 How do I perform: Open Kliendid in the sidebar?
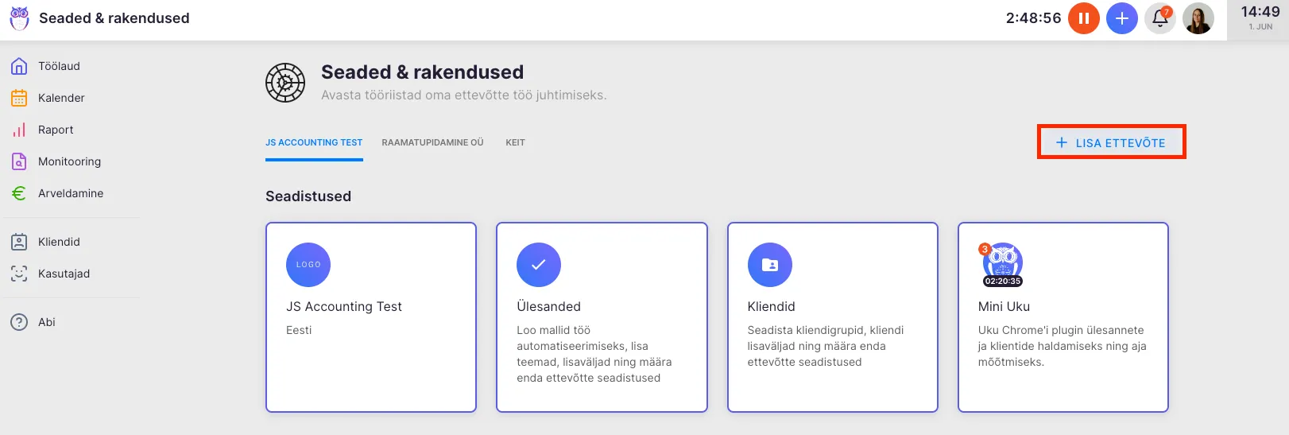[x=59, y=242]
